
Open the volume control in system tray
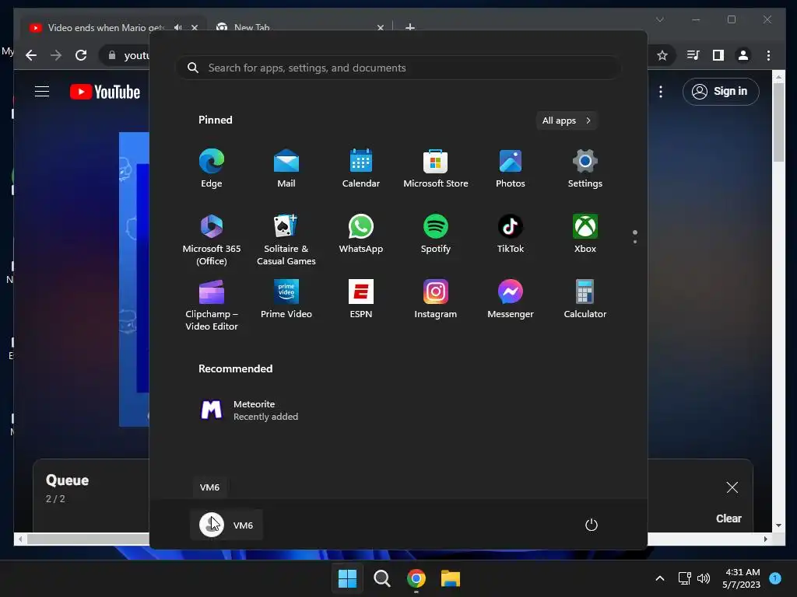tap(704, 578)
